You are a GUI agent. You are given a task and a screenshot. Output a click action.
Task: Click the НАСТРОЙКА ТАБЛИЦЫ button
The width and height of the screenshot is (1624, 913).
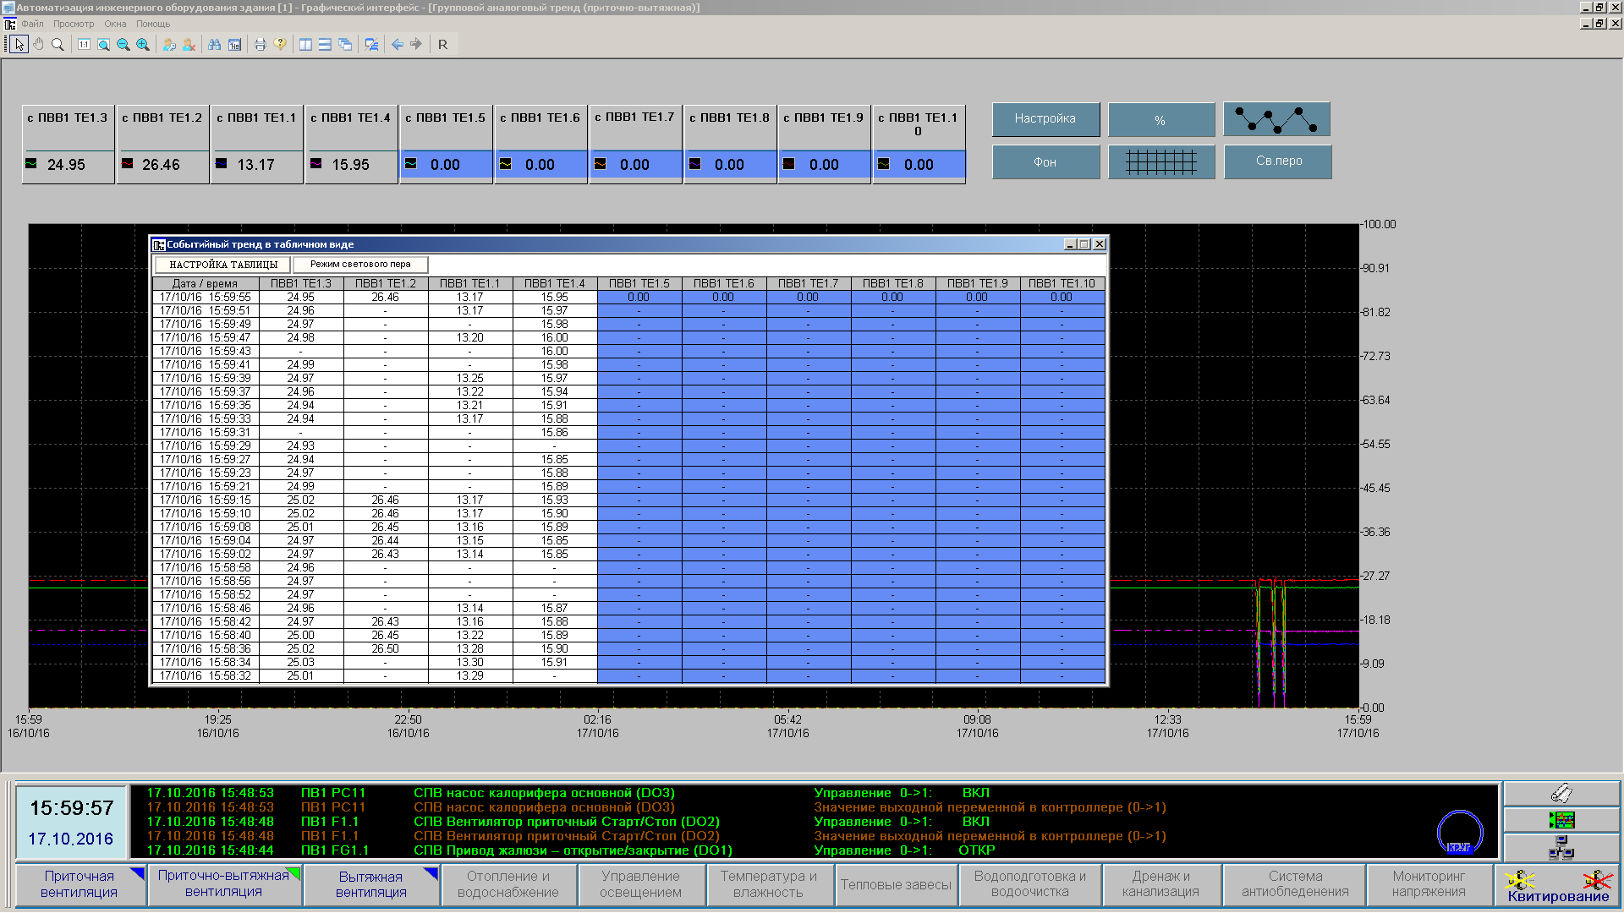[x=223, y=265]
